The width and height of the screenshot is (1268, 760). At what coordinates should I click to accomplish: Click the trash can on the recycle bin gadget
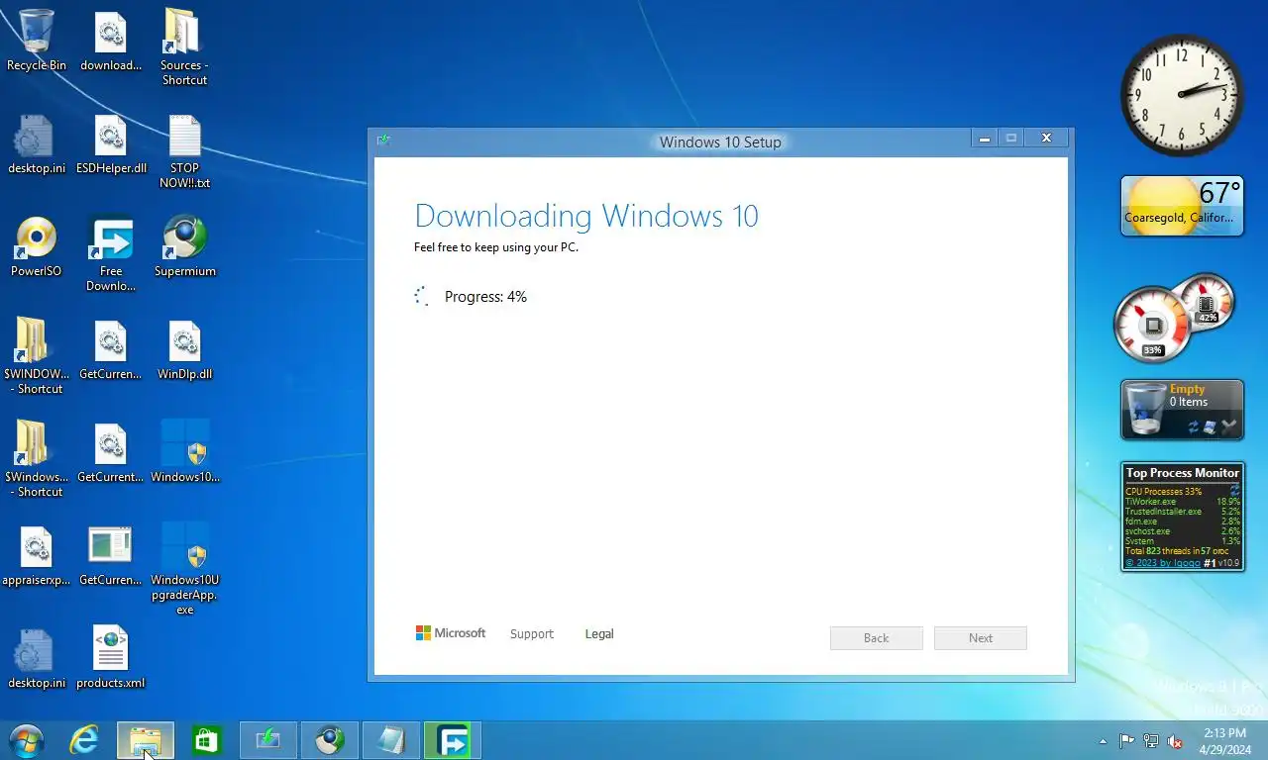(1146, 409)
